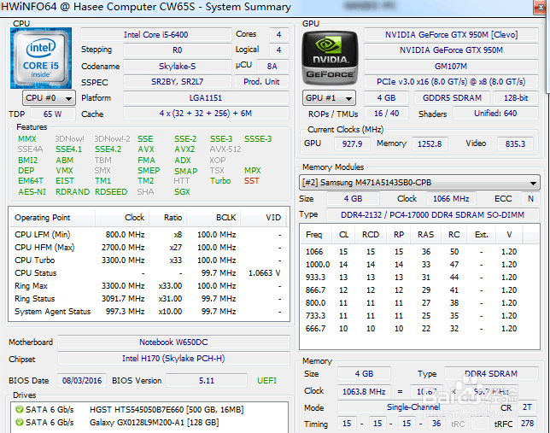Screen dimensions: 550x433
Task: Click the PCIe v3.0 x16 bus field
Action: [451, 82]
